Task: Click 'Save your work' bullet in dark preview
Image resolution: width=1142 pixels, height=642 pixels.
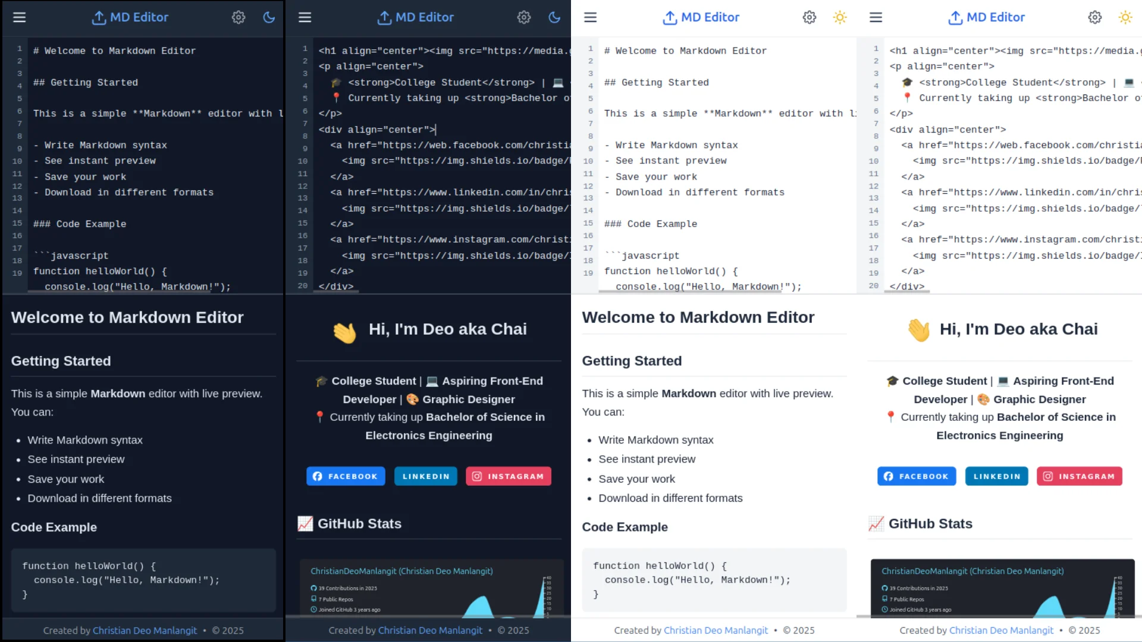Action: pyautogui.click(x=66, y=479)
